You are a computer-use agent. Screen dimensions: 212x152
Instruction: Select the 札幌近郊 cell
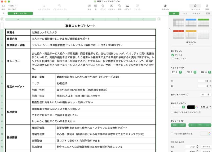tap(105, 83)
